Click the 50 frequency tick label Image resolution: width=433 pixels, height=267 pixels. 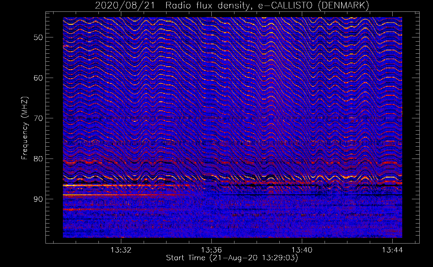38,37
